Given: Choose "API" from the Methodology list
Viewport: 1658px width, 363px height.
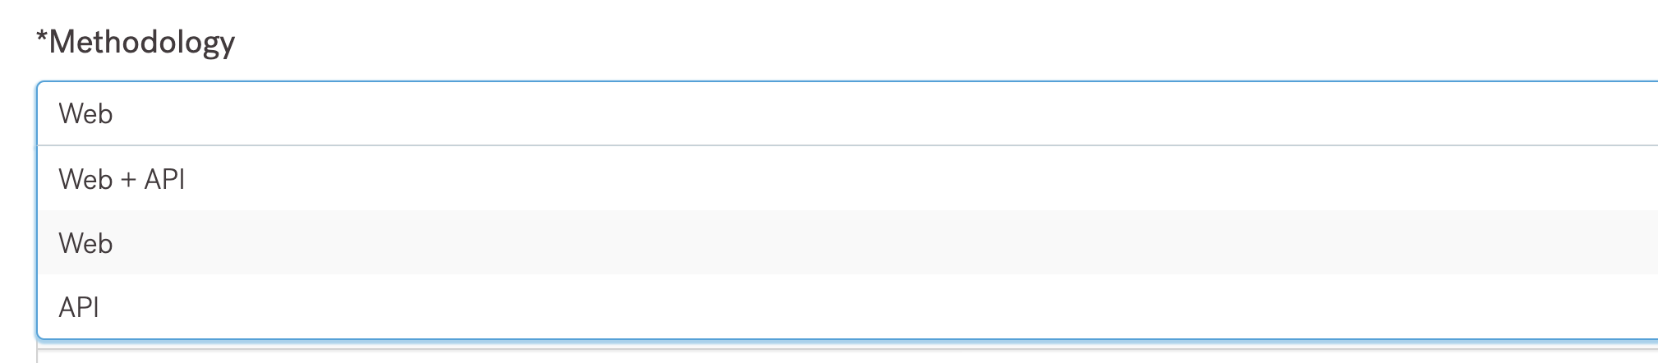Looking at the screenshot, I should click(x=848, y=306).
